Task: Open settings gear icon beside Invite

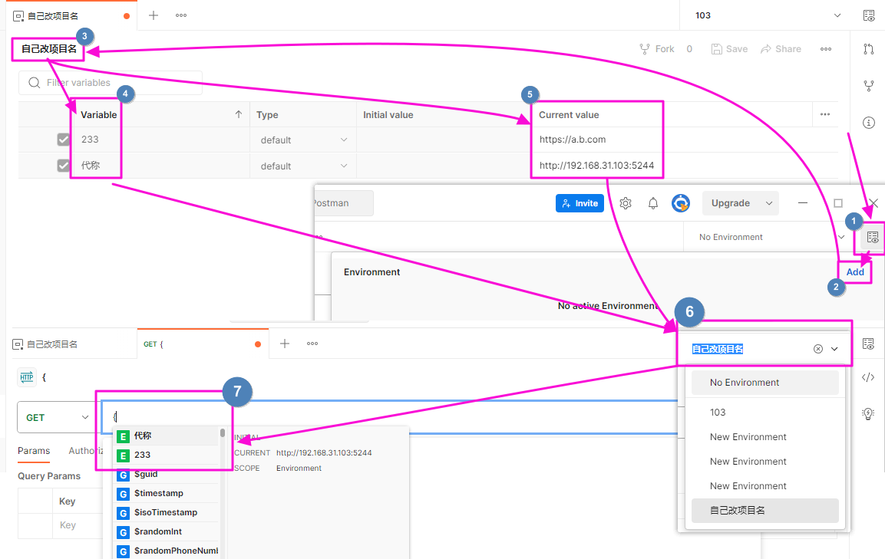Action: pos(626,203)
